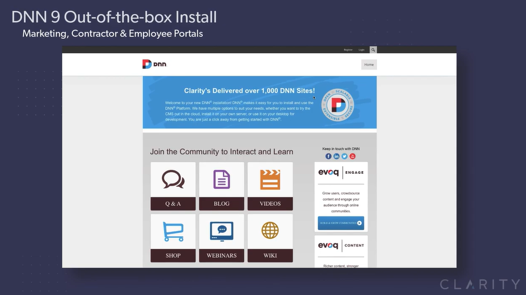Open DNN LinkedIn page icon
Viewport: 526px width, 295px height.
[337, 156]
